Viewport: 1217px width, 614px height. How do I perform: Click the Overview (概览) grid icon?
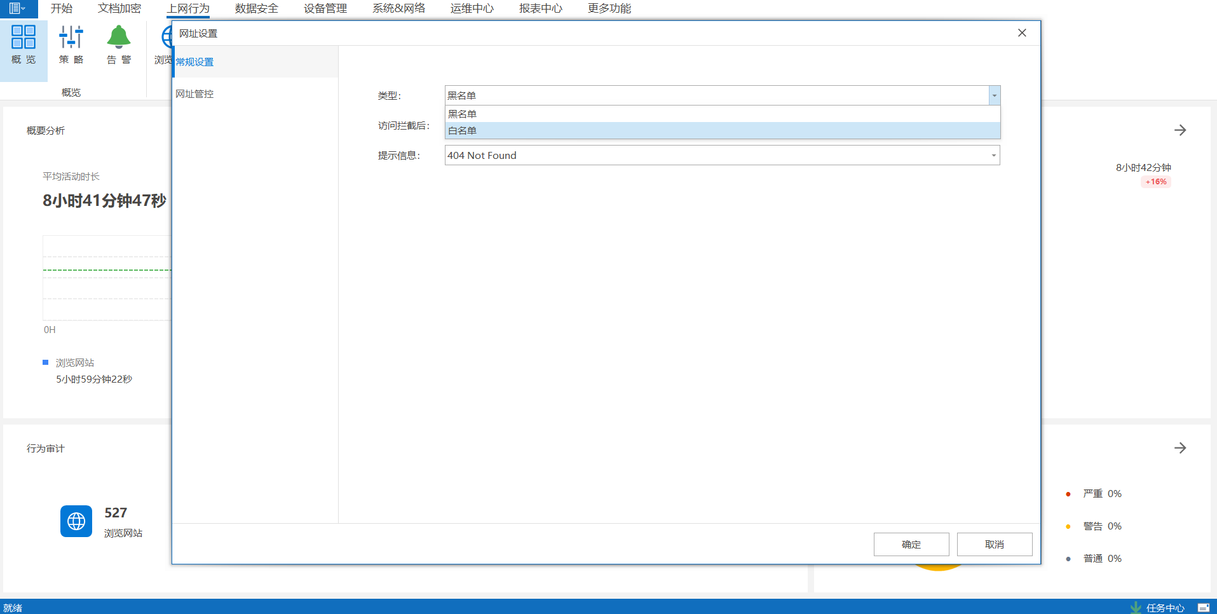click(24, 38)
